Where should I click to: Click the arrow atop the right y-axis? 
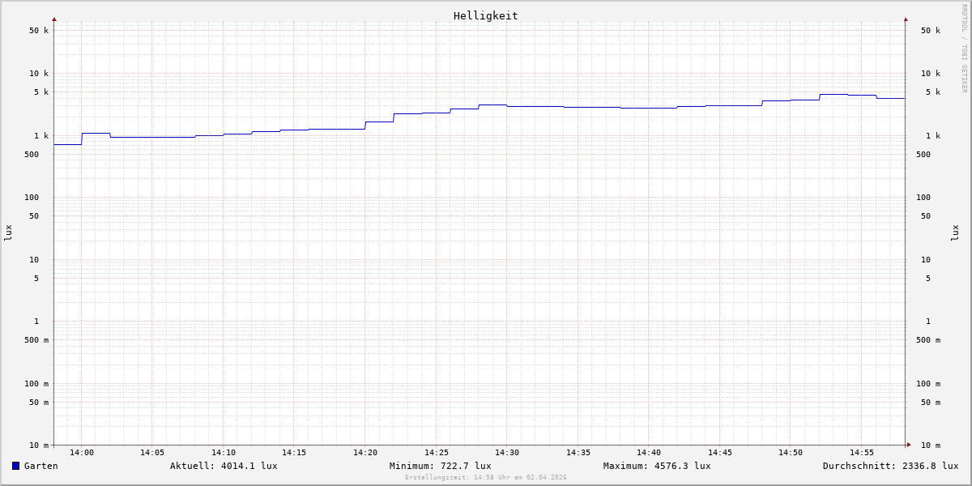[x=906, y=19]
